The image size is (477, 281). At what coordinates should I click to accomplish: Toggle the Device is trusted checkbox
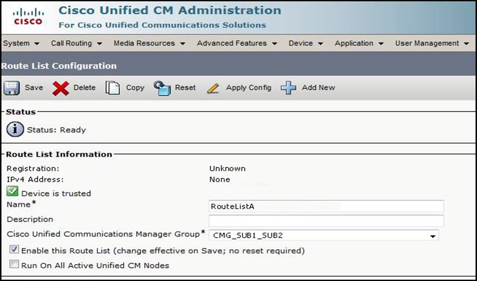click(x=13, y=192)
